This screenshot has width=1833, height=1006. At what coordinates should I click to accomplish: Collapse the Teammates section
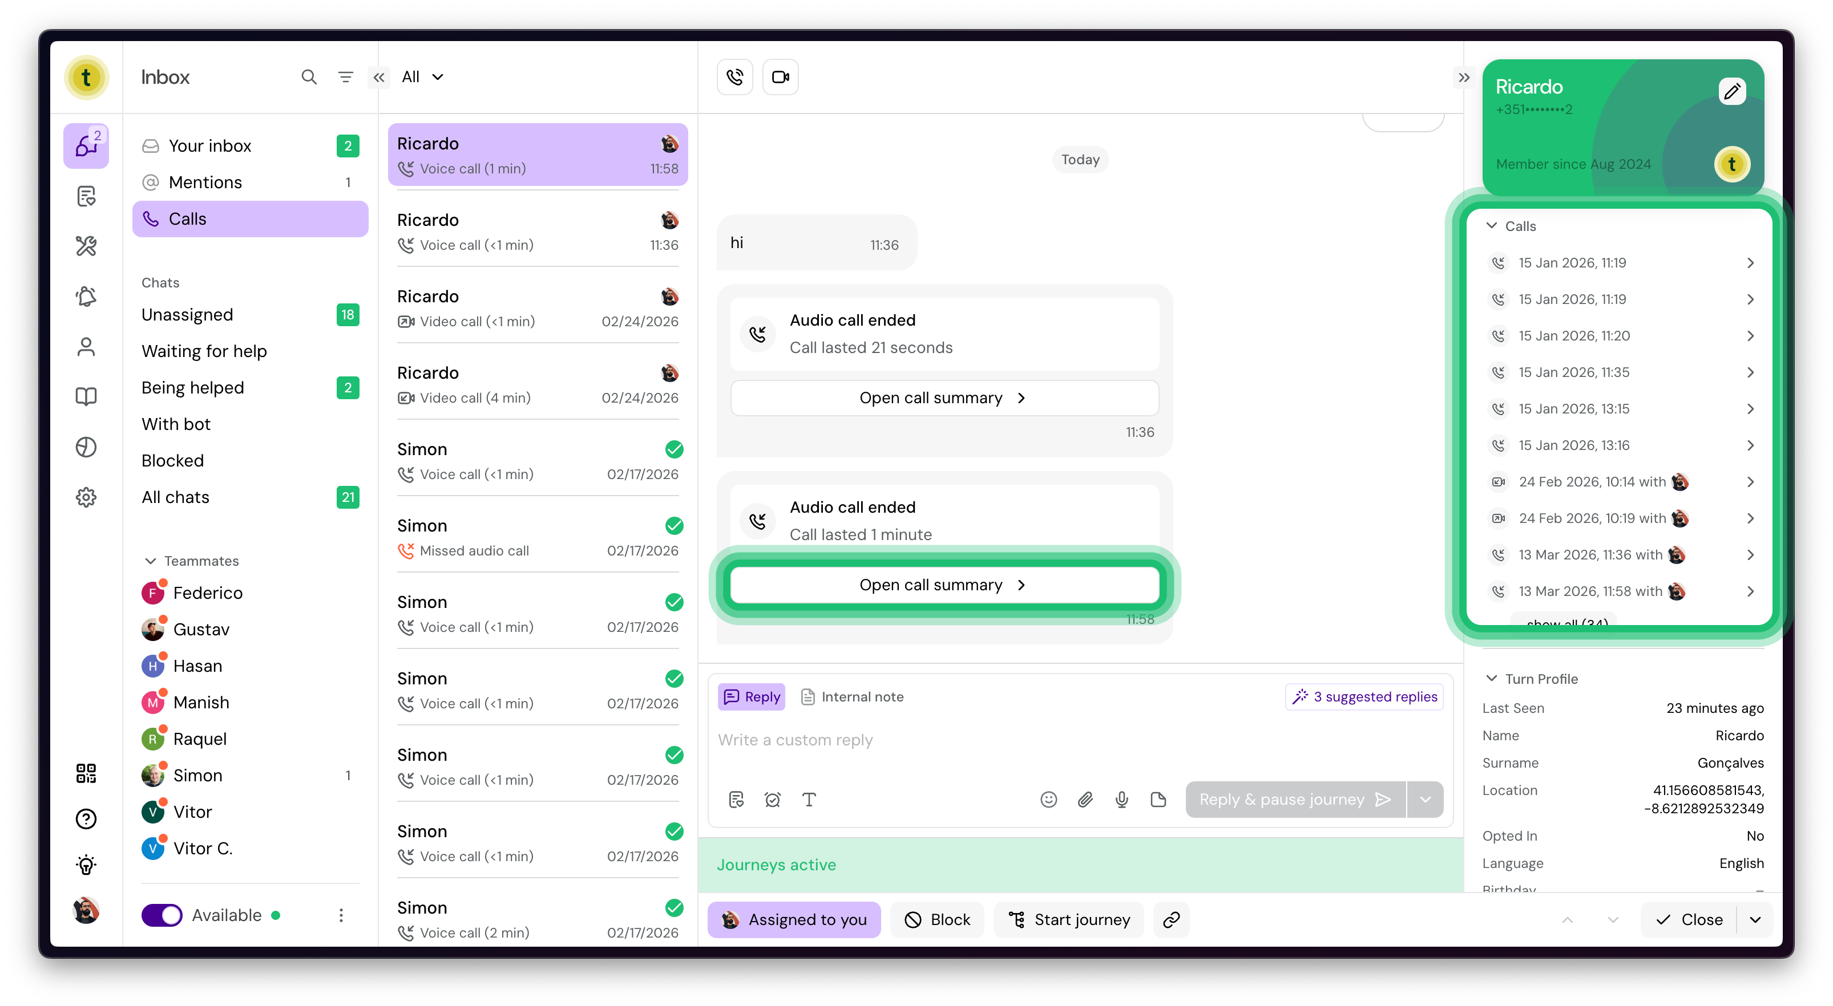(x=150, y=561)
